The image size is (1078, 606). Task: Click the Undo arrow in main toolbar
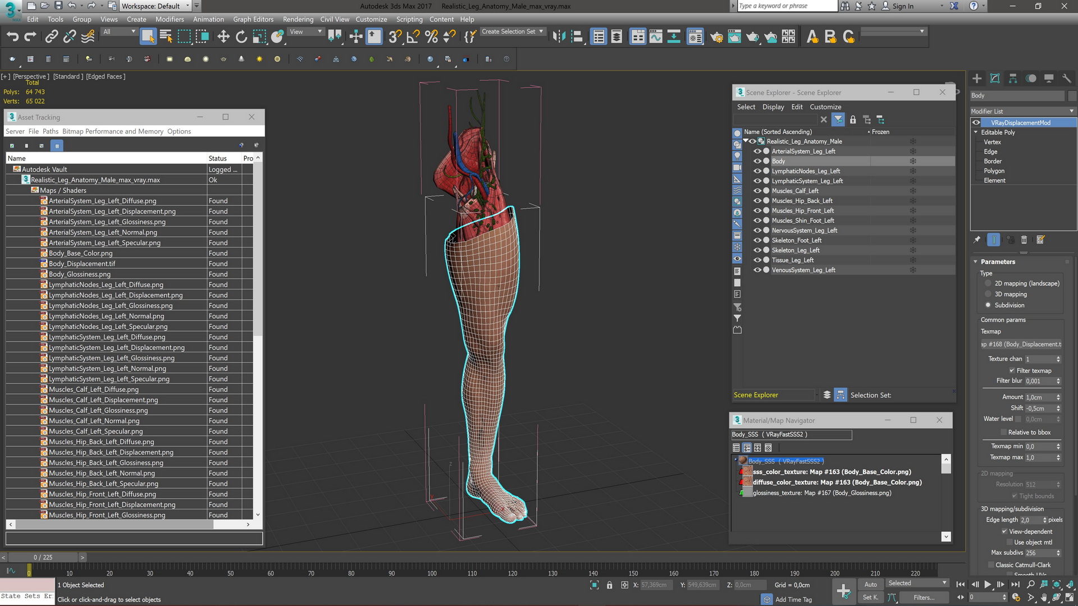tap(12, 37)
